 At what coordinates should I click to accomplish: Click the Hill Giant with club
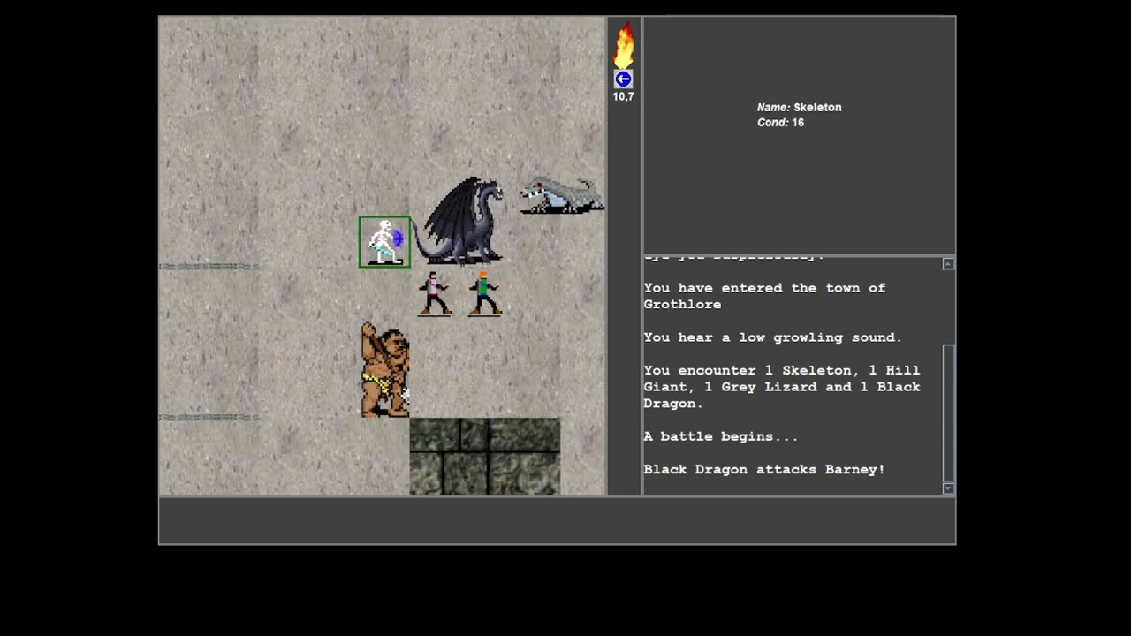point(384,368)
